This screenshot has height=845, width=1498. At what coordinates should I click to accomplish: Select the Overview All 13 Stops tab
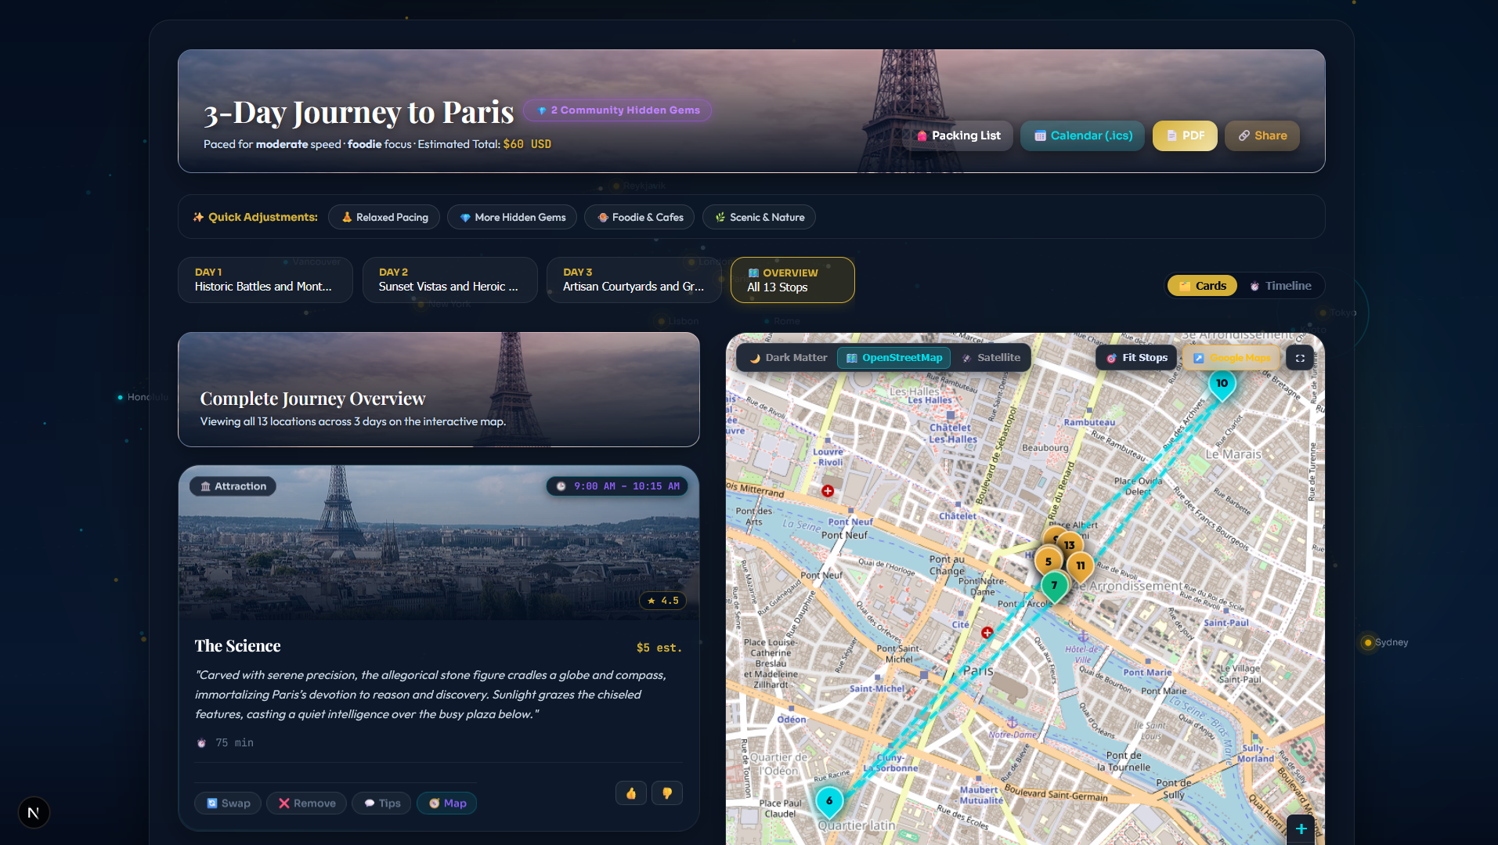click(x=792, y=280)
